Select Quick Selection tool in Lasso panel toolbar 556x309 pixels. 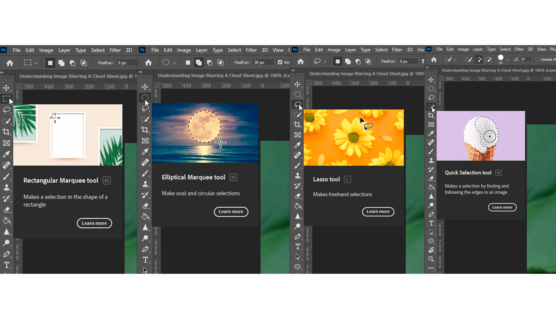298,115
